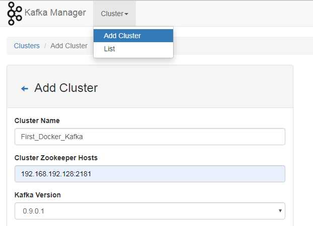Click the back arrow beside Add Cluster heading
The width and height of the screenshot is (313, 226).
(25, 88)
